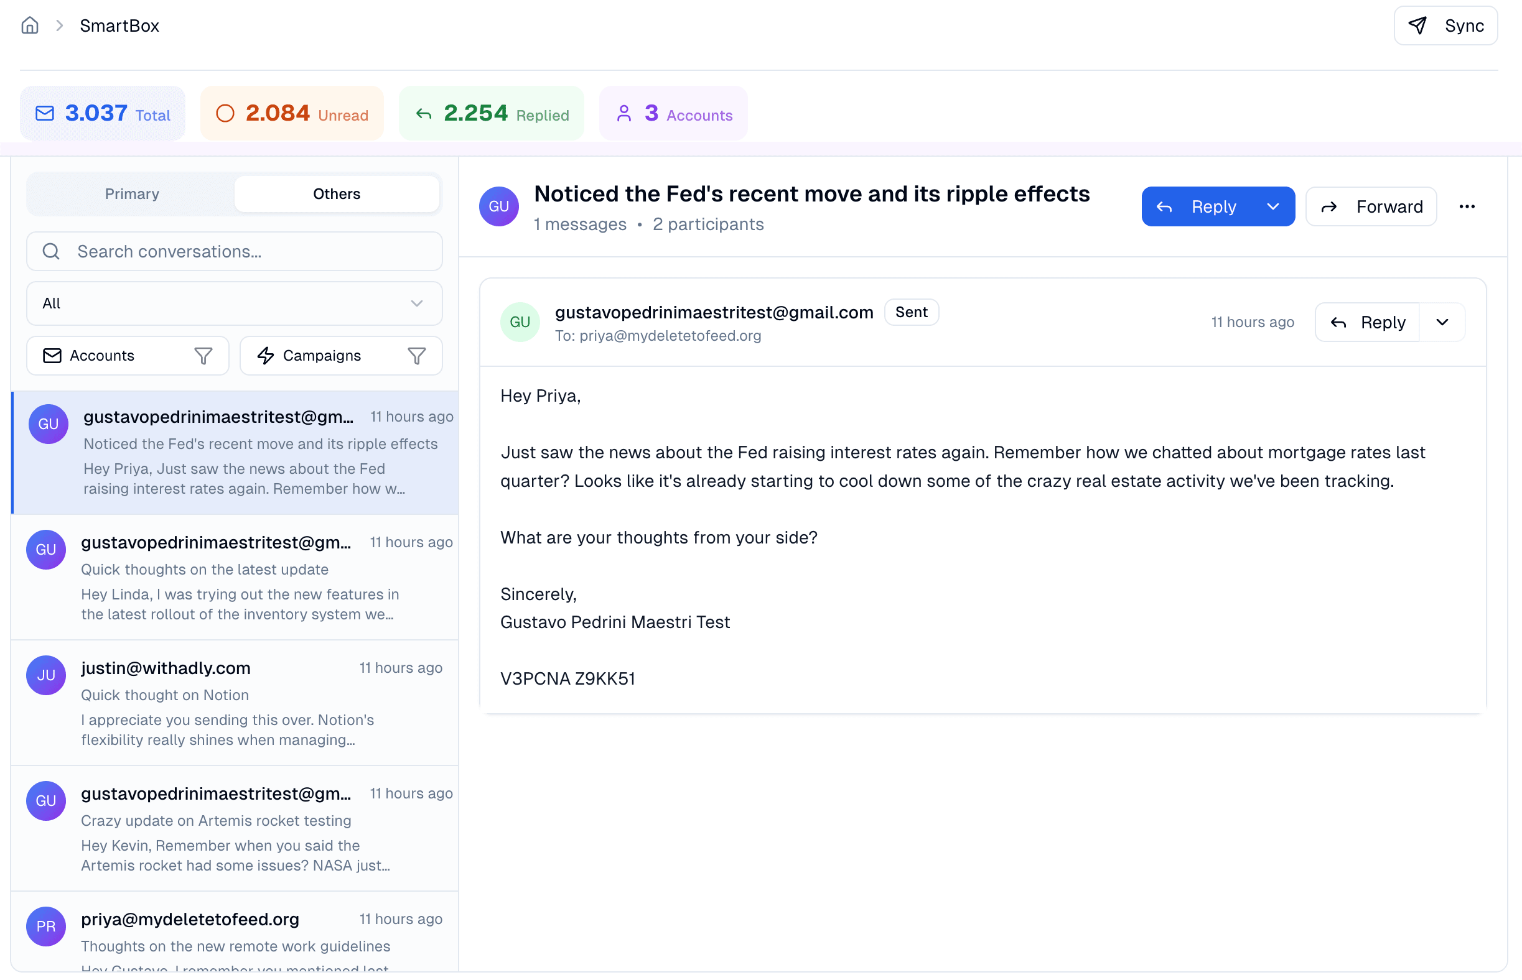The image size is (1522, 980).
Task: Click the 2.254 Replied stat card
Action: [x=491, y=113]
